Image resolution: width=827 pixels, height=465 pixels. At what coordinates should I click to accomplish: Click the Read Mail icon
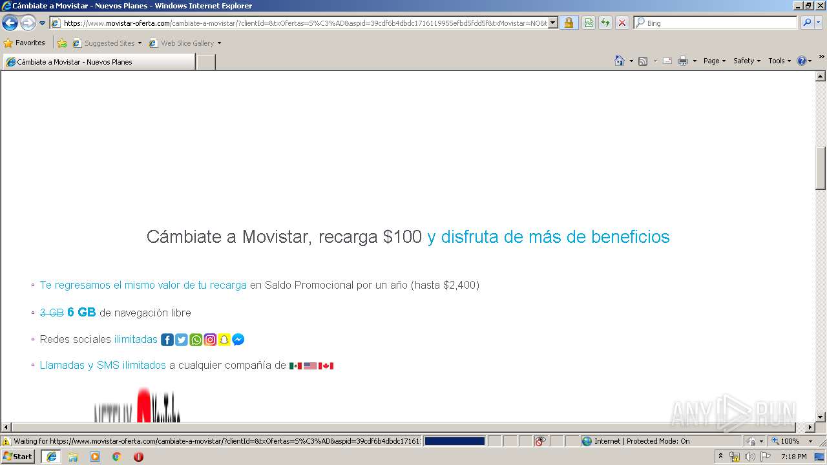(667, 61)
